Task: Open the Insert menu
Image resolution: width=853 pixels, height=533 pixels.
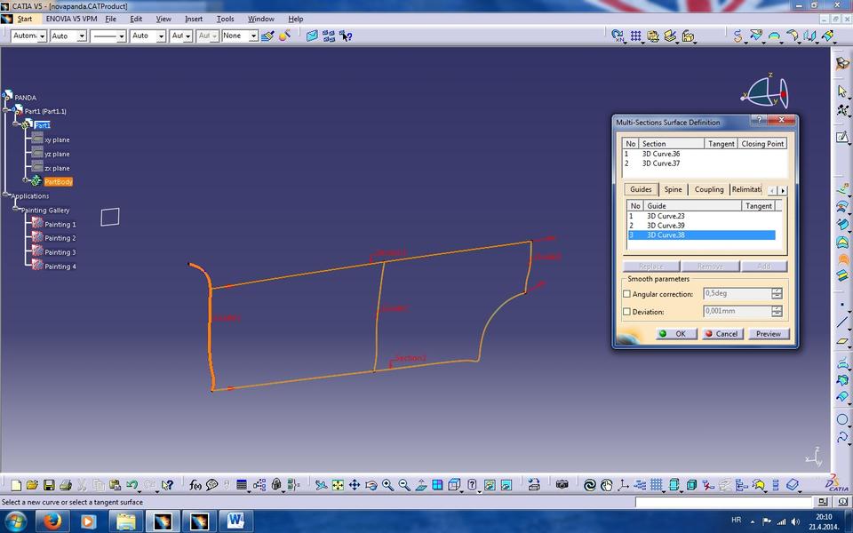Action: coord(194,19)
